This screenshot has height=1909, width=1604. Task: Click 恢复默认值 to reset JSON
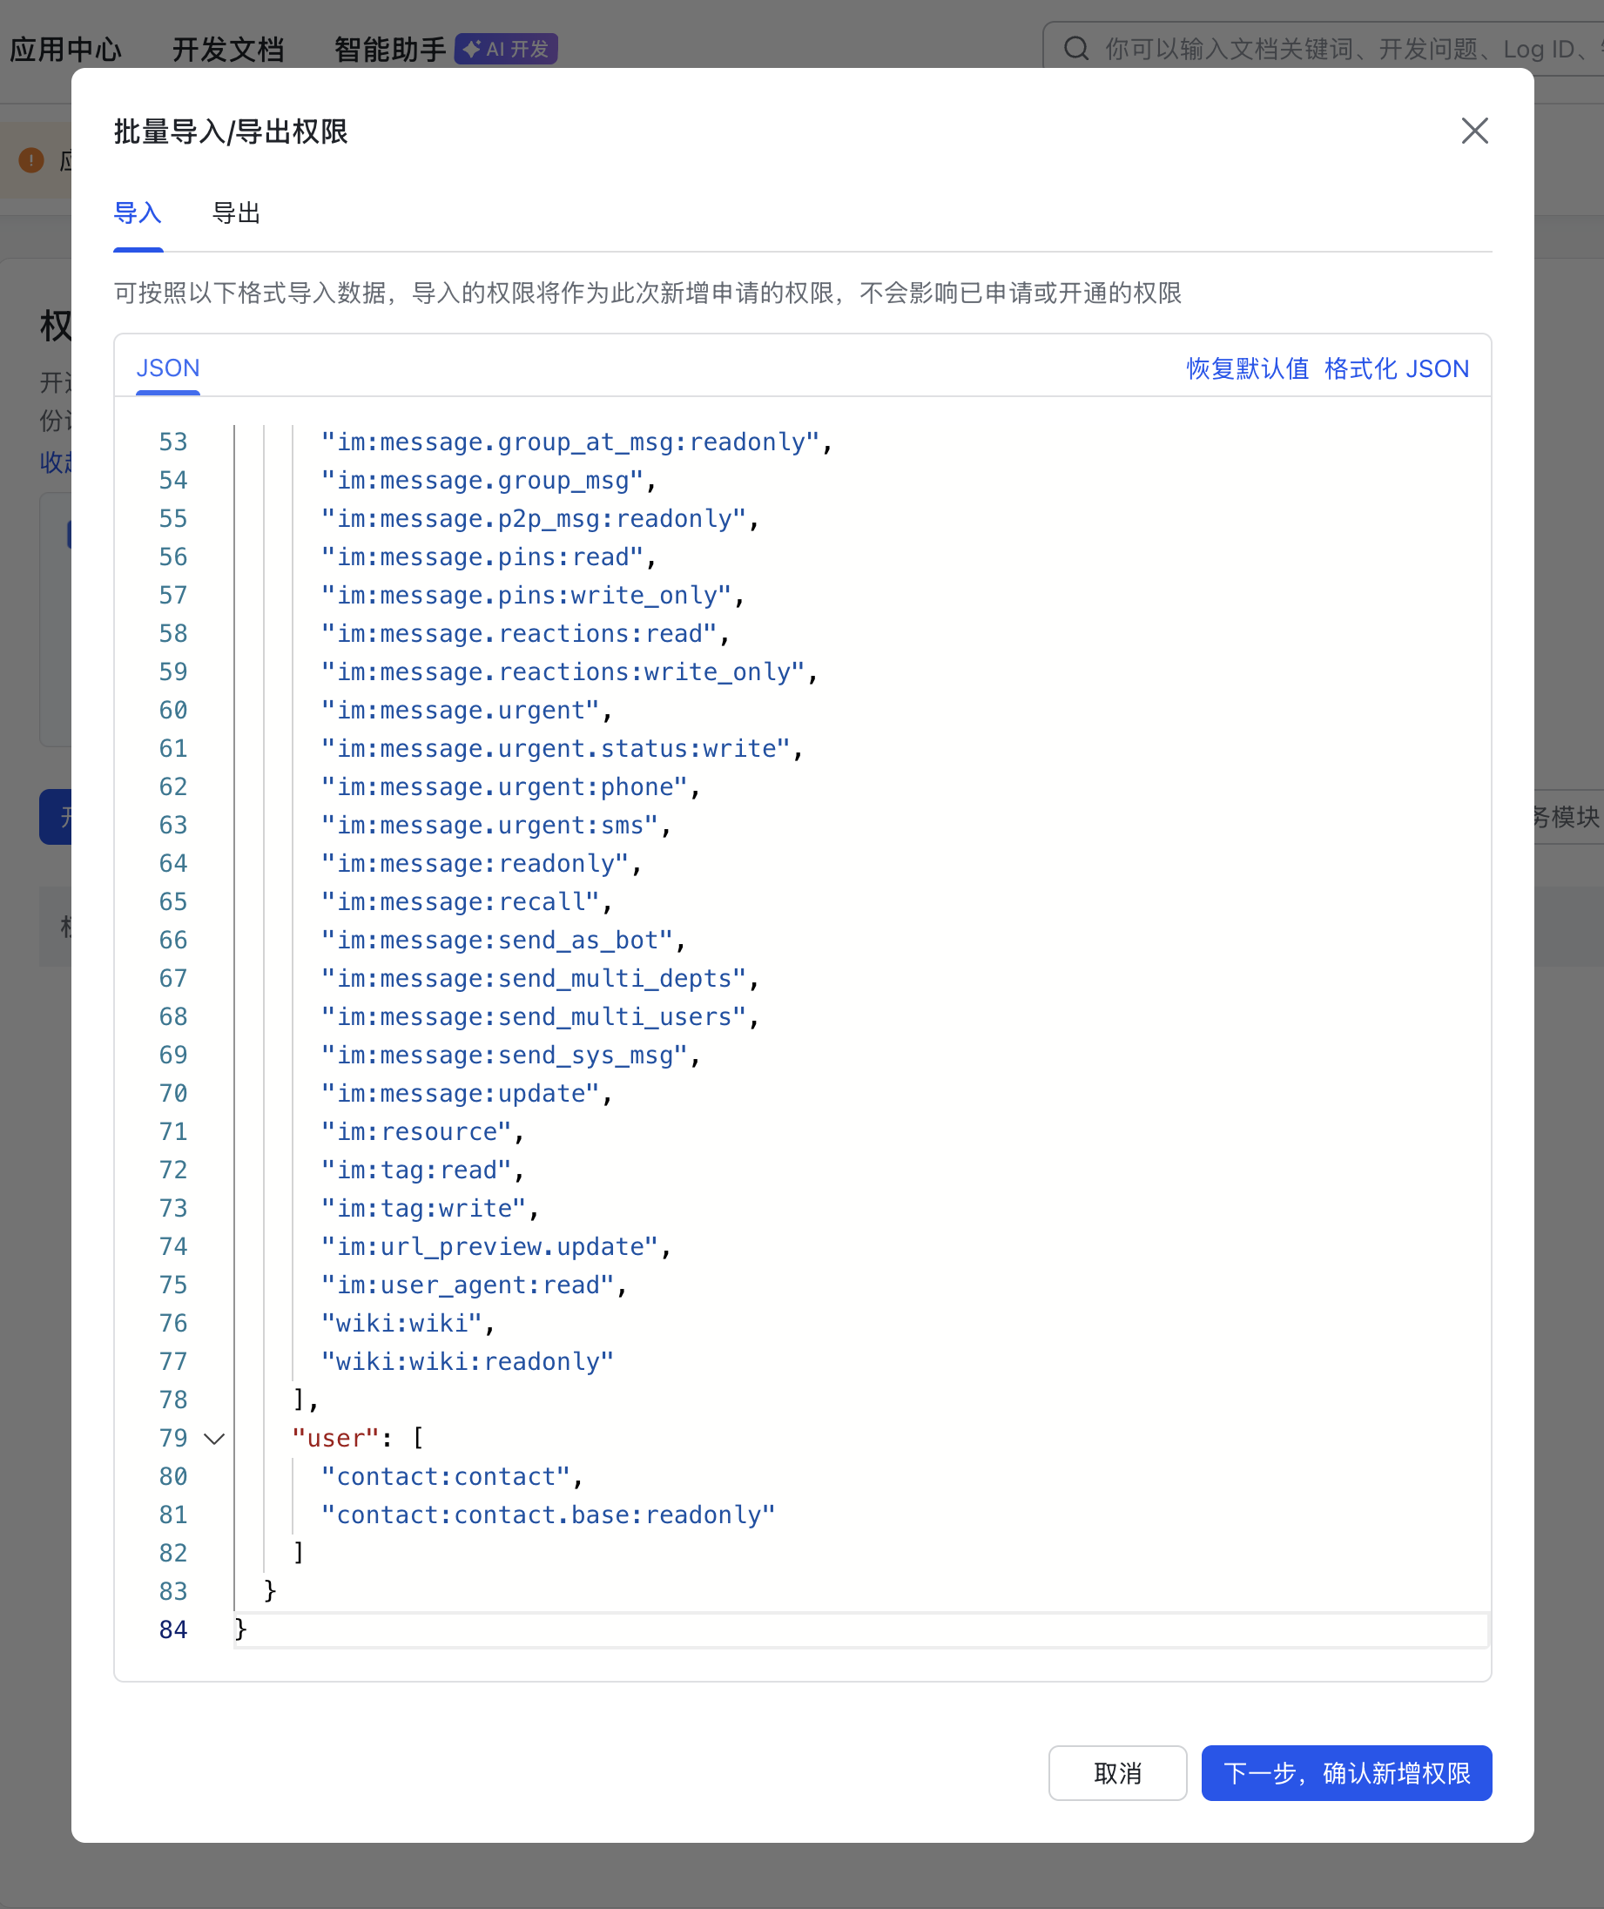1247,368
